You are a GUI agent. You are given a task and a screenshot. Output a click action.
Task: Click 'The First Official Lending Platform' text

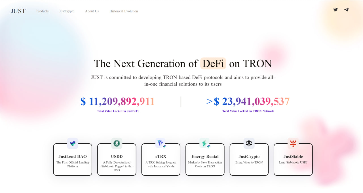[73, 164]
